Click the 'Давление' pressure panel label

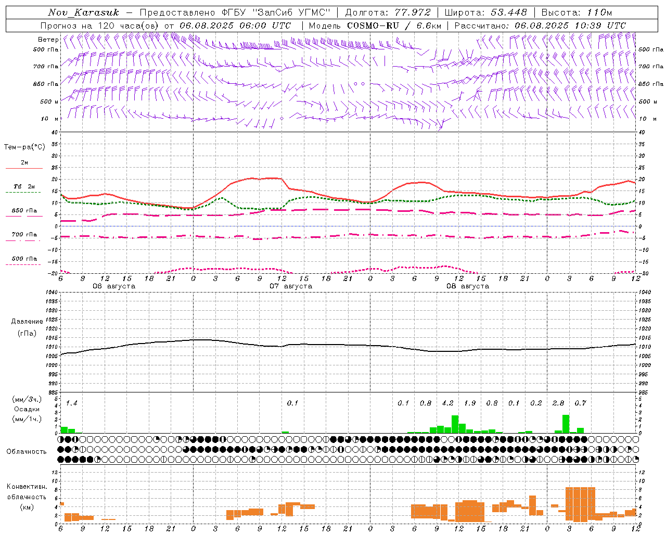pos(27,322)
